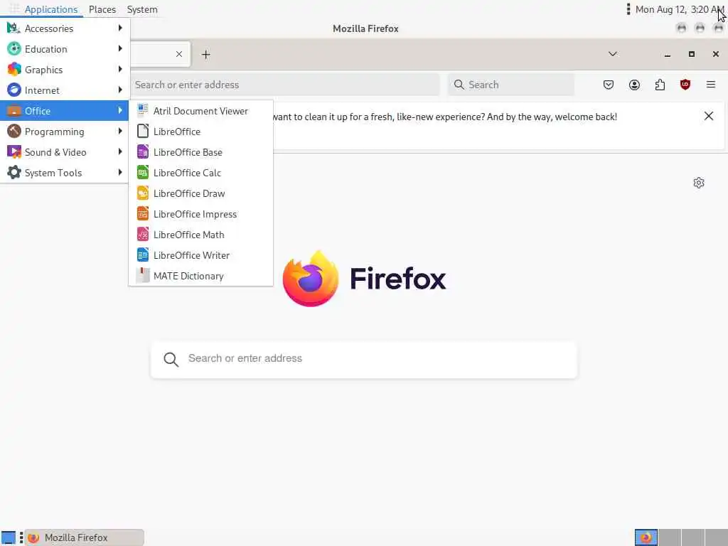Expand the System Tools submenu arrow
The width and height of the screenshot is (728, 546).
point(120,172)
